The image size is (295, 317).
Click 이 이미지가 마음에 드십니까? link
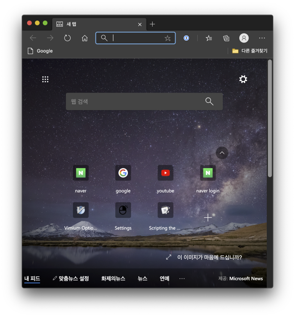(210, 257)
